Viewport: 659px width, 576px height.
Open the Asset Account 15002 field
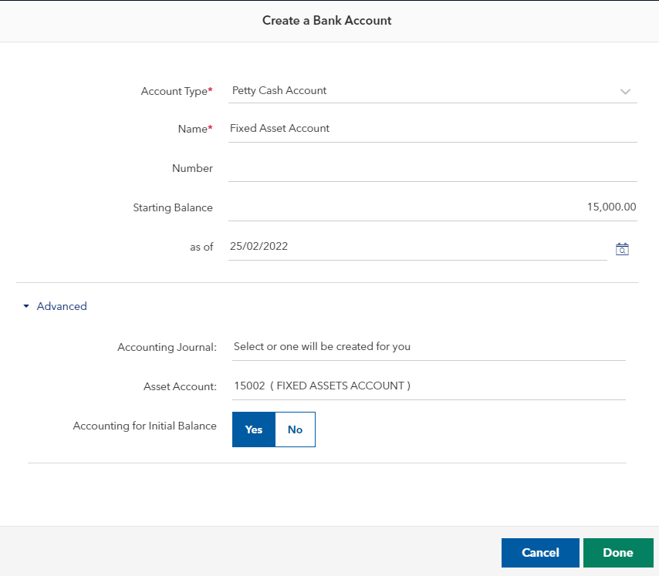tap(428, 386)
